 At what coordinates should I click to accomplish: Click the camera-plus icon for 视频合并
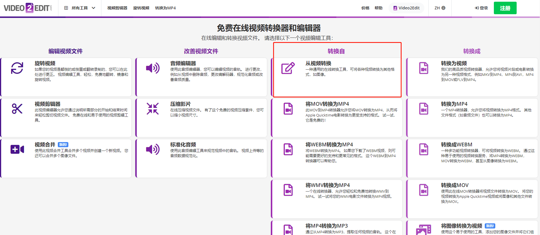pos(17,149)
